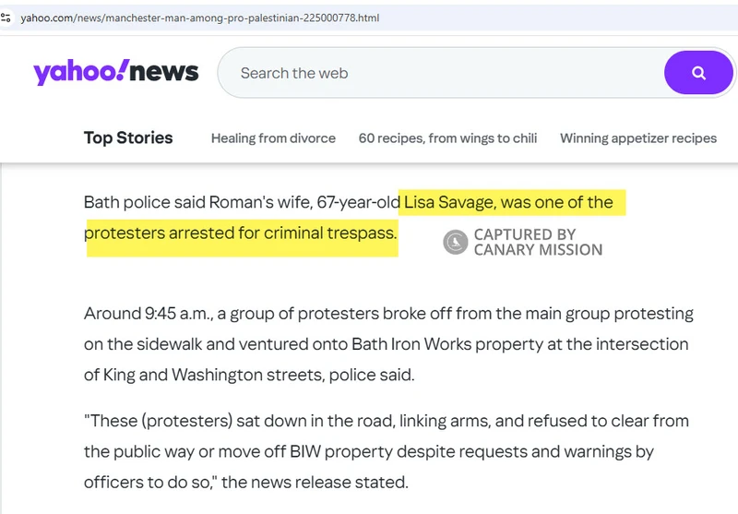Click the 'Bath police said Roman's wife' text

point(197,202)
